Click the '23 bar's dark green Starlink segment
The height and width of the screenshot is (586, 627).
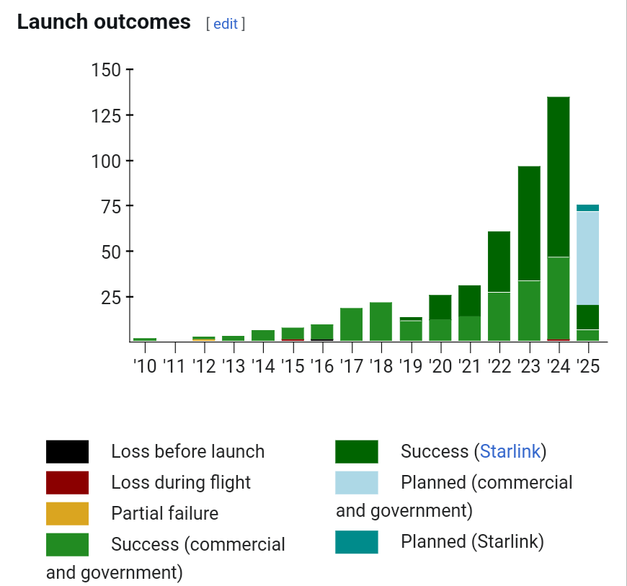[x=529, y=223]
